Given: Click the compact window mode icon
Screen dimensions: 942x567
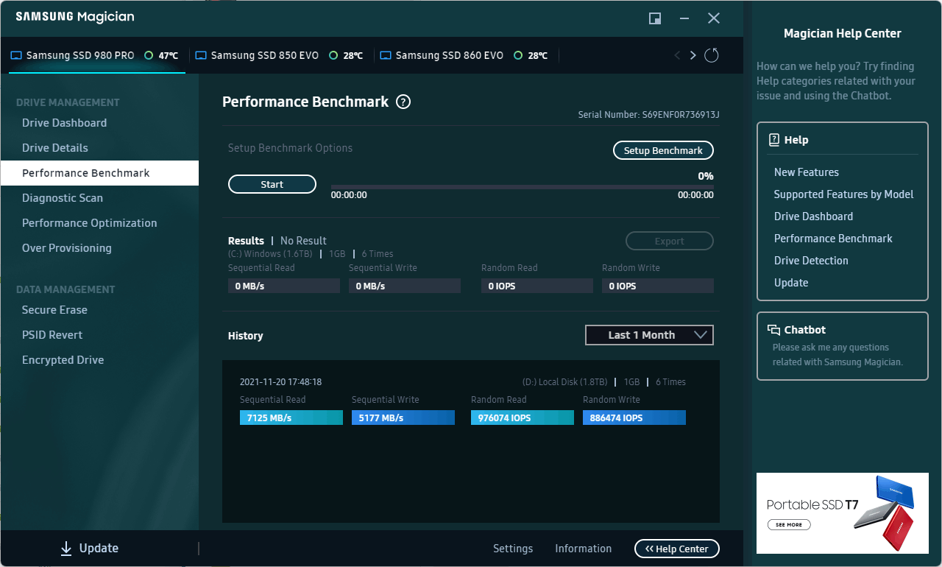Looking at the screenshot, I should (x=655, y=18).
